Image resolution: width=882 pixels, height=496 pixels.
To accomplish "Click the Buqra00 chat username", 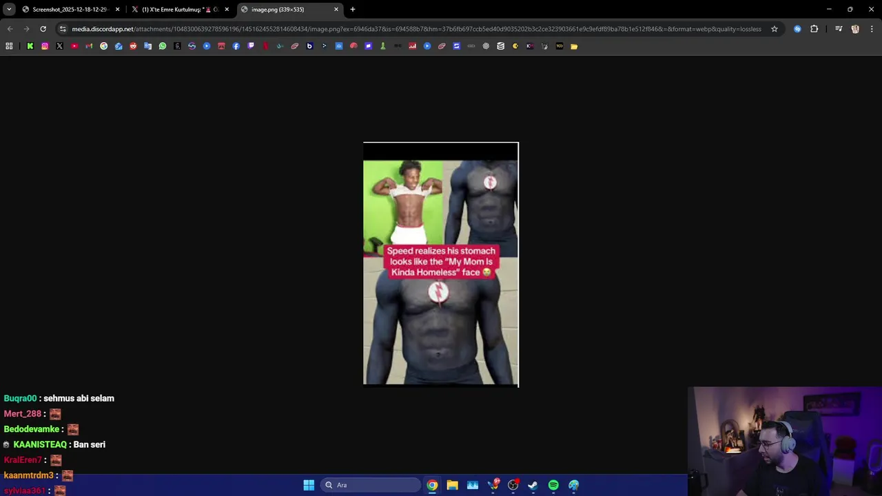I will coord(20,398).
